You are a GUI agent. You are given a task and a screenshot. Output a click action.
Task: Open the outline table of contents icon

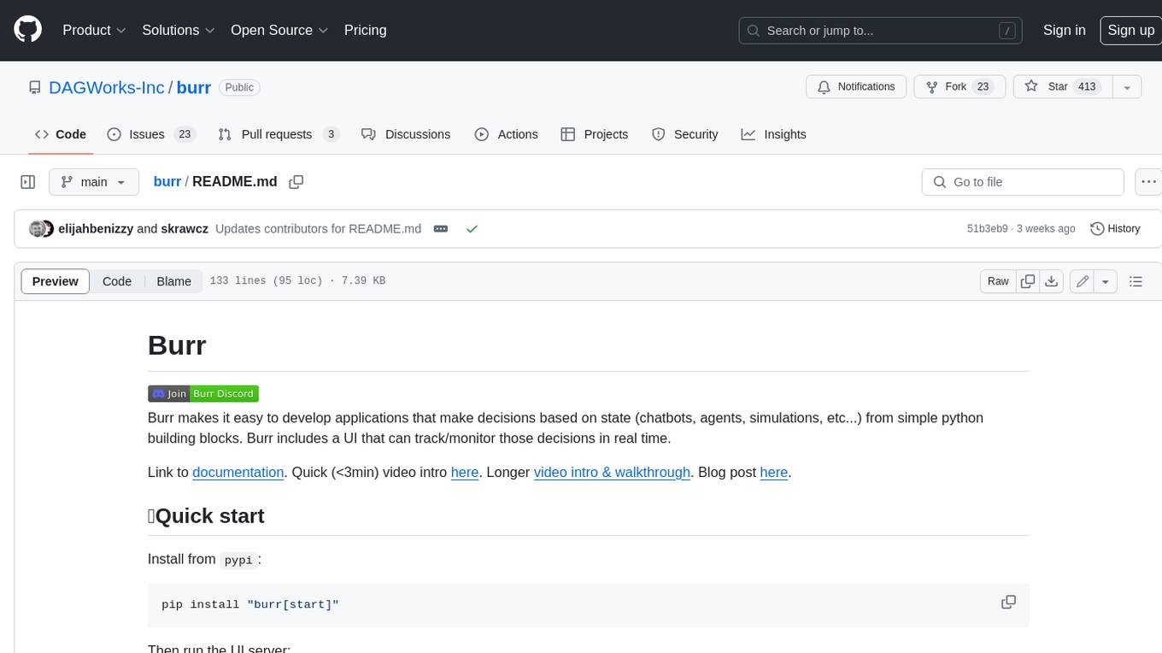[1136, 281]
